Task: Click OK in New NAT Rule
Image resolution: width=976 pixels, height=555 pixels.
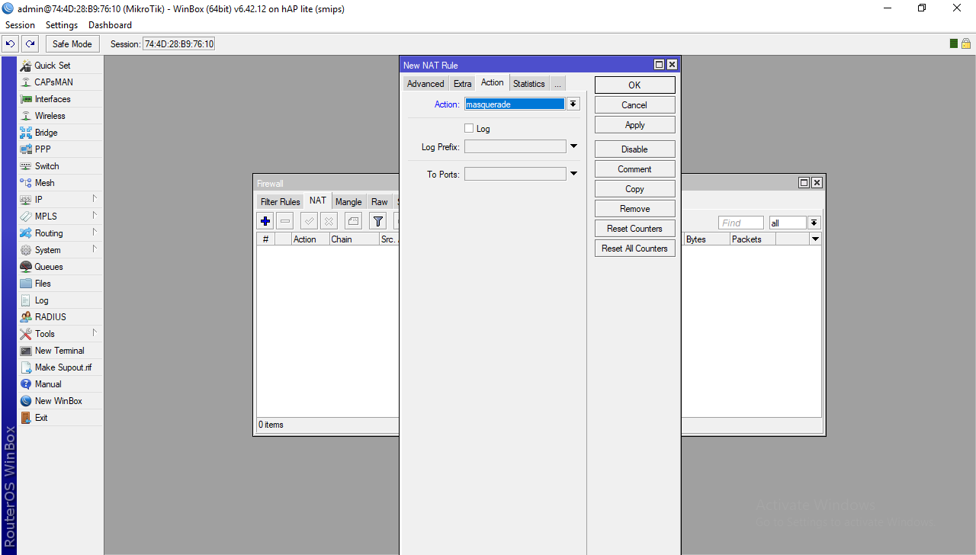Action: (x=634, y=85)
